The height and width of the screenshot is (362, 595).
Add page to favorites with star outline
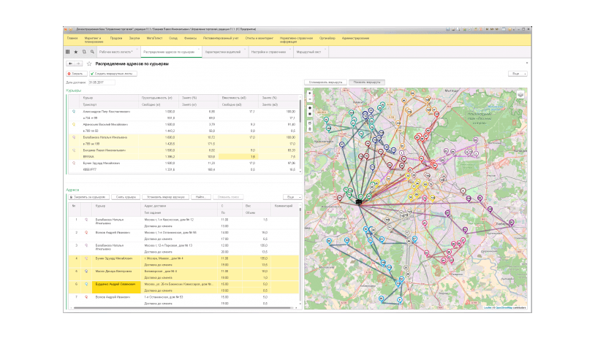pyautogui.click(x=89, y=63)
